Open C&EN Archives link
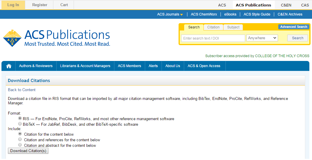This screenshot has width=312, height=160. coord(290,14)
